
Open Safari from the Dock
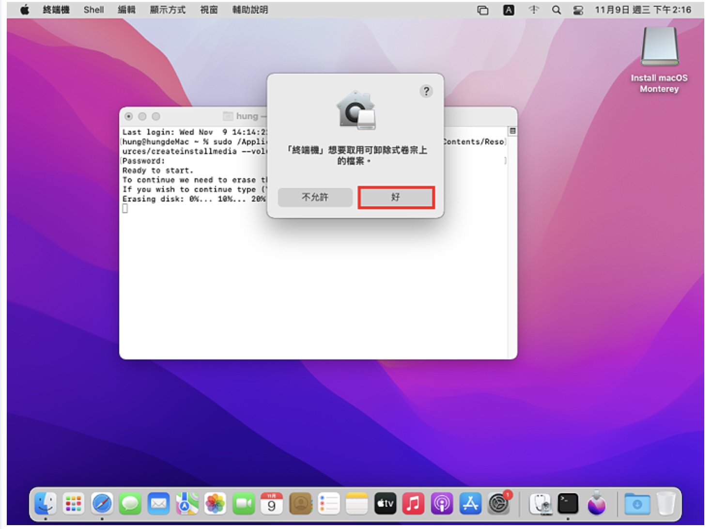coord(102,504)
